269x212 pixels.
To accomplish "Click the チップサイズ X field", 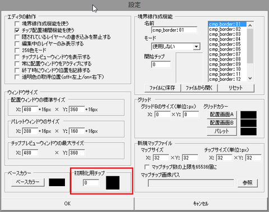I will [224, 158].
